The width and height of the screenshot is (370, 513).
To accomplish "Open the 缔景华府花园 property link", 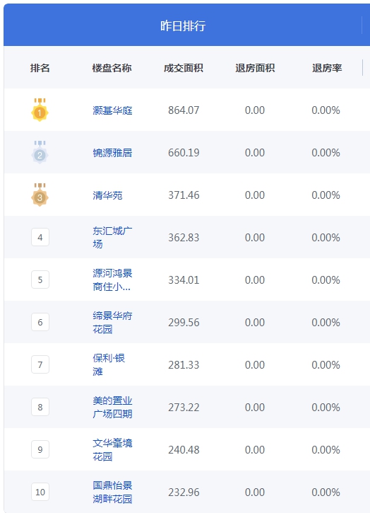I will click(x=112, y=322).
